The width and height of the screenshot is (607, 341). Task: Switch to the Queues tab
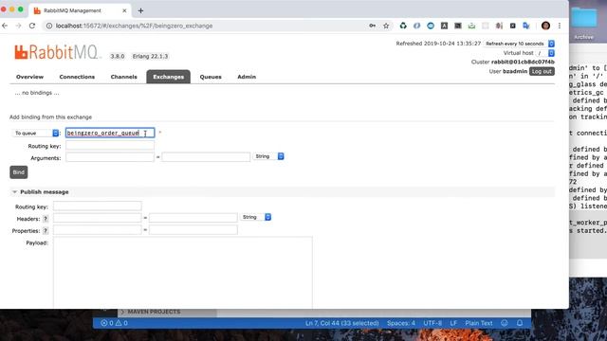click(x=211, y=77)
